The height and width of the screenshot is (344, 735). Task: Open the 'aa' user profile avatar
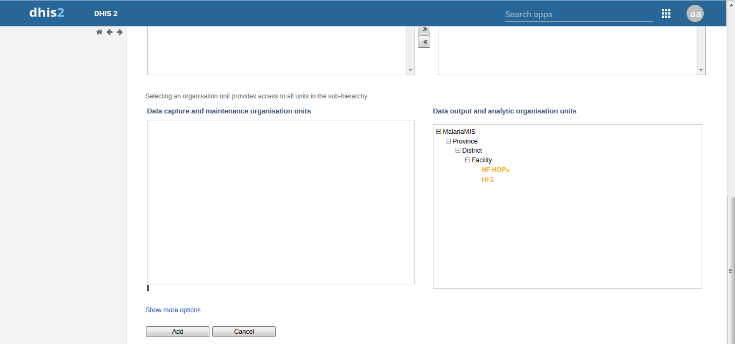[695, 14]
